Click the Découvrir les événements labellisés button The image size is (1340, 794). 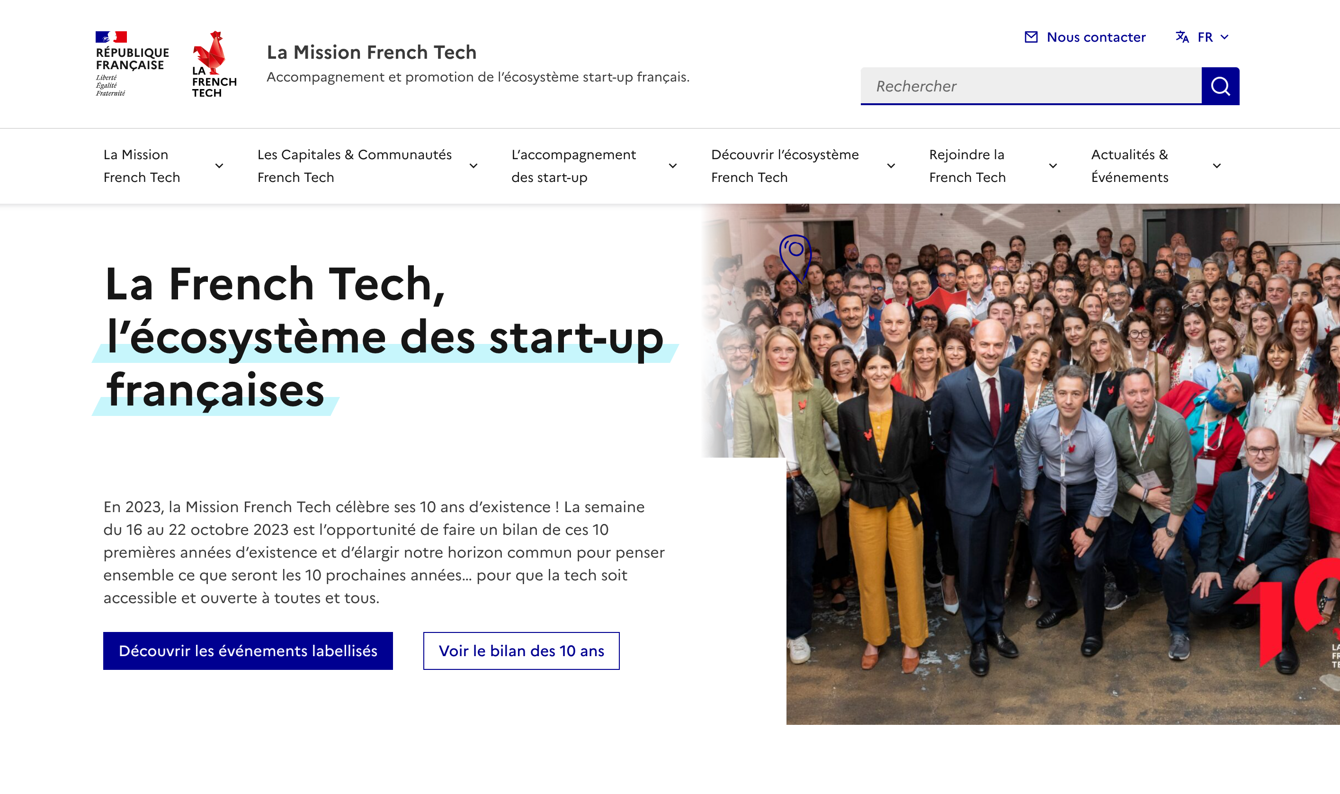248,650
